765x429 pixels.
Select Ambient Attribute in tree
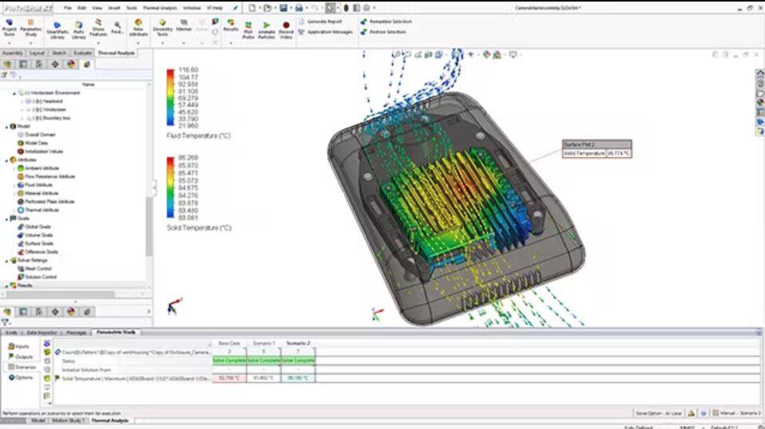click(42, 168)
